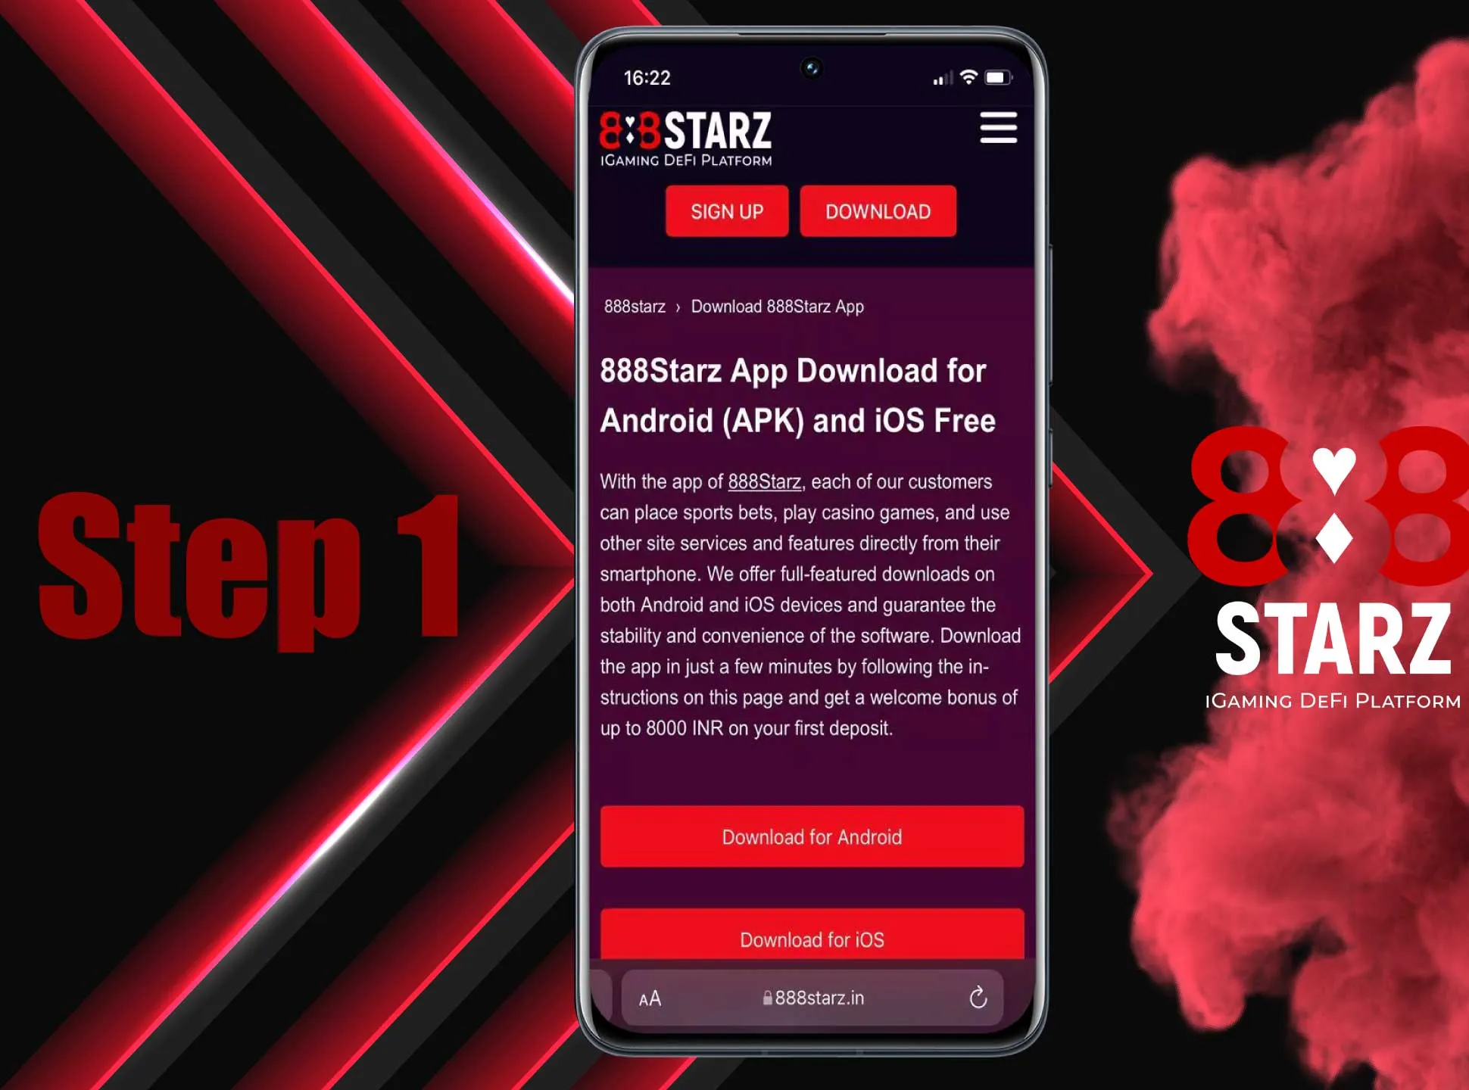Click Download for iOS button
This screenshot has width=1469, height=1090.
[x=814, y=939]
